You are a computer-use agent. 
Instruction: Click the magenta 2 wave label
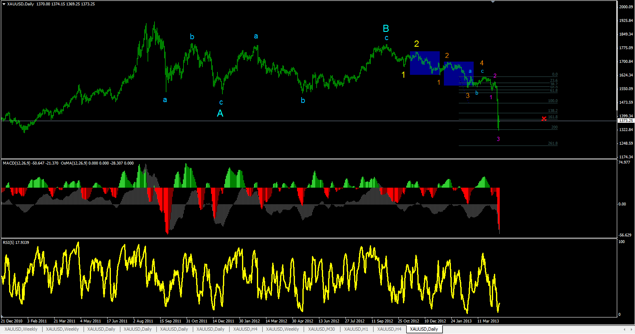point(495,76)
